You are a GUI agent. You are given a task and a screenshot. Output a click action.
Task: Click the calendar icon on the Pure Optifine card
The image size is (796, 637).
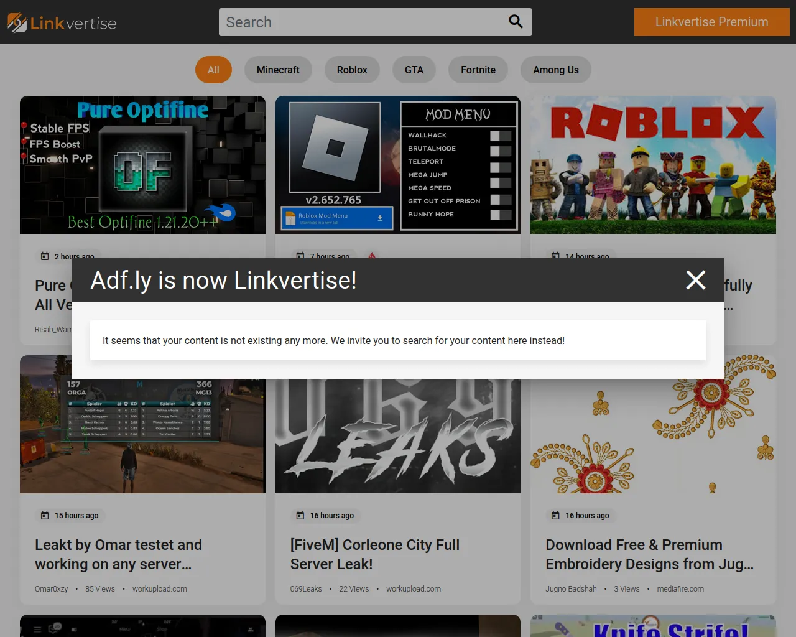point(44,256)
